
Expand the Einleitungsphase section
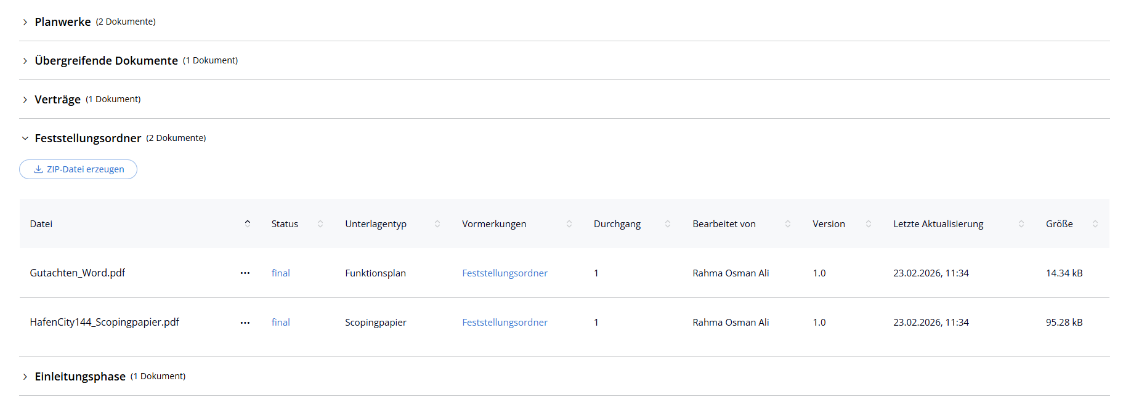click(25, 377)
